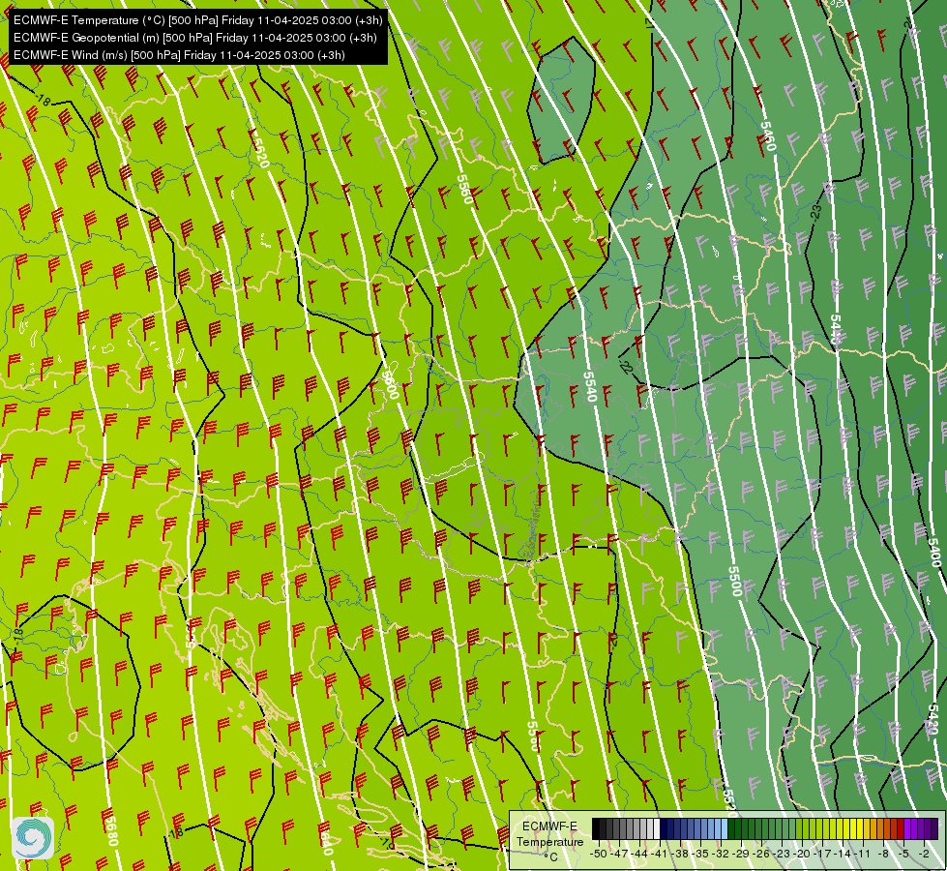Click the 5640 contour label at map bottom
Screen dimensions: 947x871
click(x=326, y=839)
